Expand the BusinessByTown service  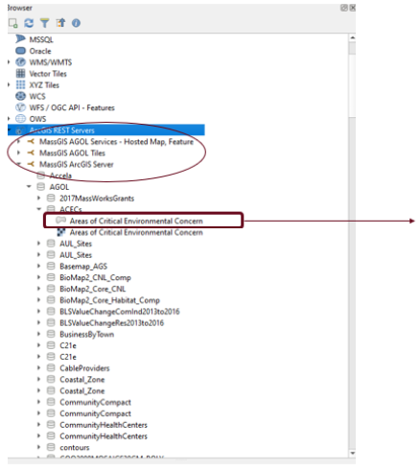pos(38,334)
